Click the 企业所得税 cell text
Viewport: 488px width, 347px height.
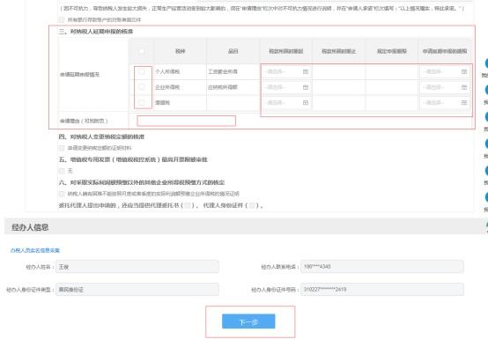[x=167, y=87]
